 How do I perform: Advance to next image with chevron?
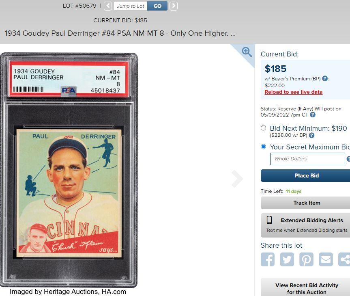pyautogui.click(x=237, y=179)
